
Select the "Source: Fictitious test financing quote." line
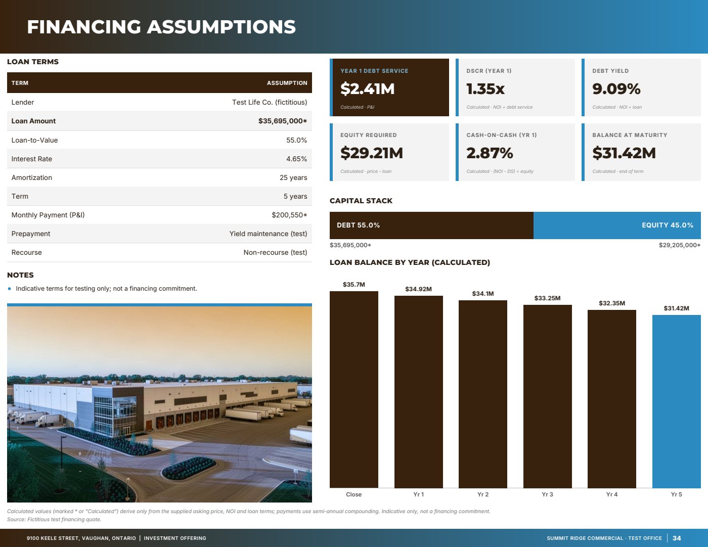[x=54, y=519]
